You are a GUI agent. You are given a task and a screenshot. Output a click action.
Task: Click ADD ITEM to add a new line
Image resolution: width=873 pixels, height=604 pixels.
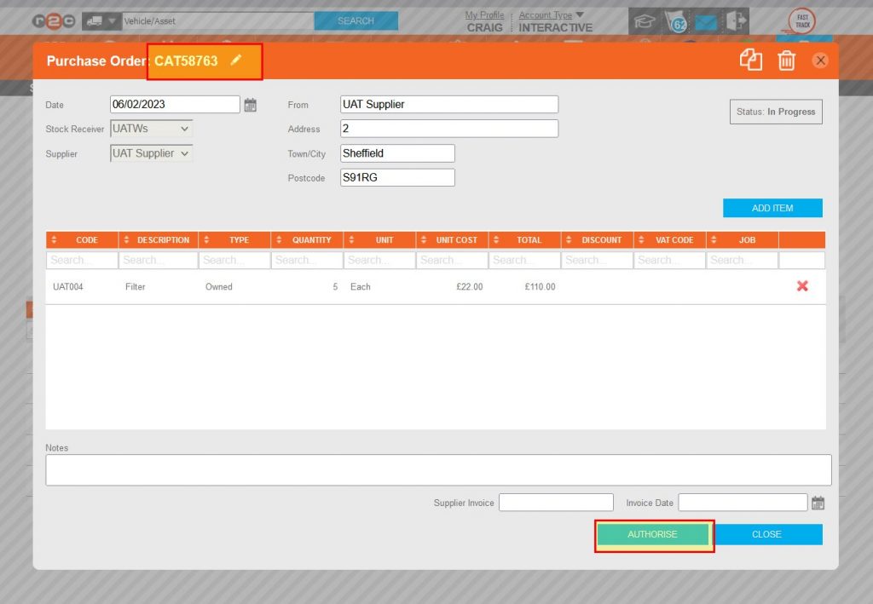click(772, 207)
